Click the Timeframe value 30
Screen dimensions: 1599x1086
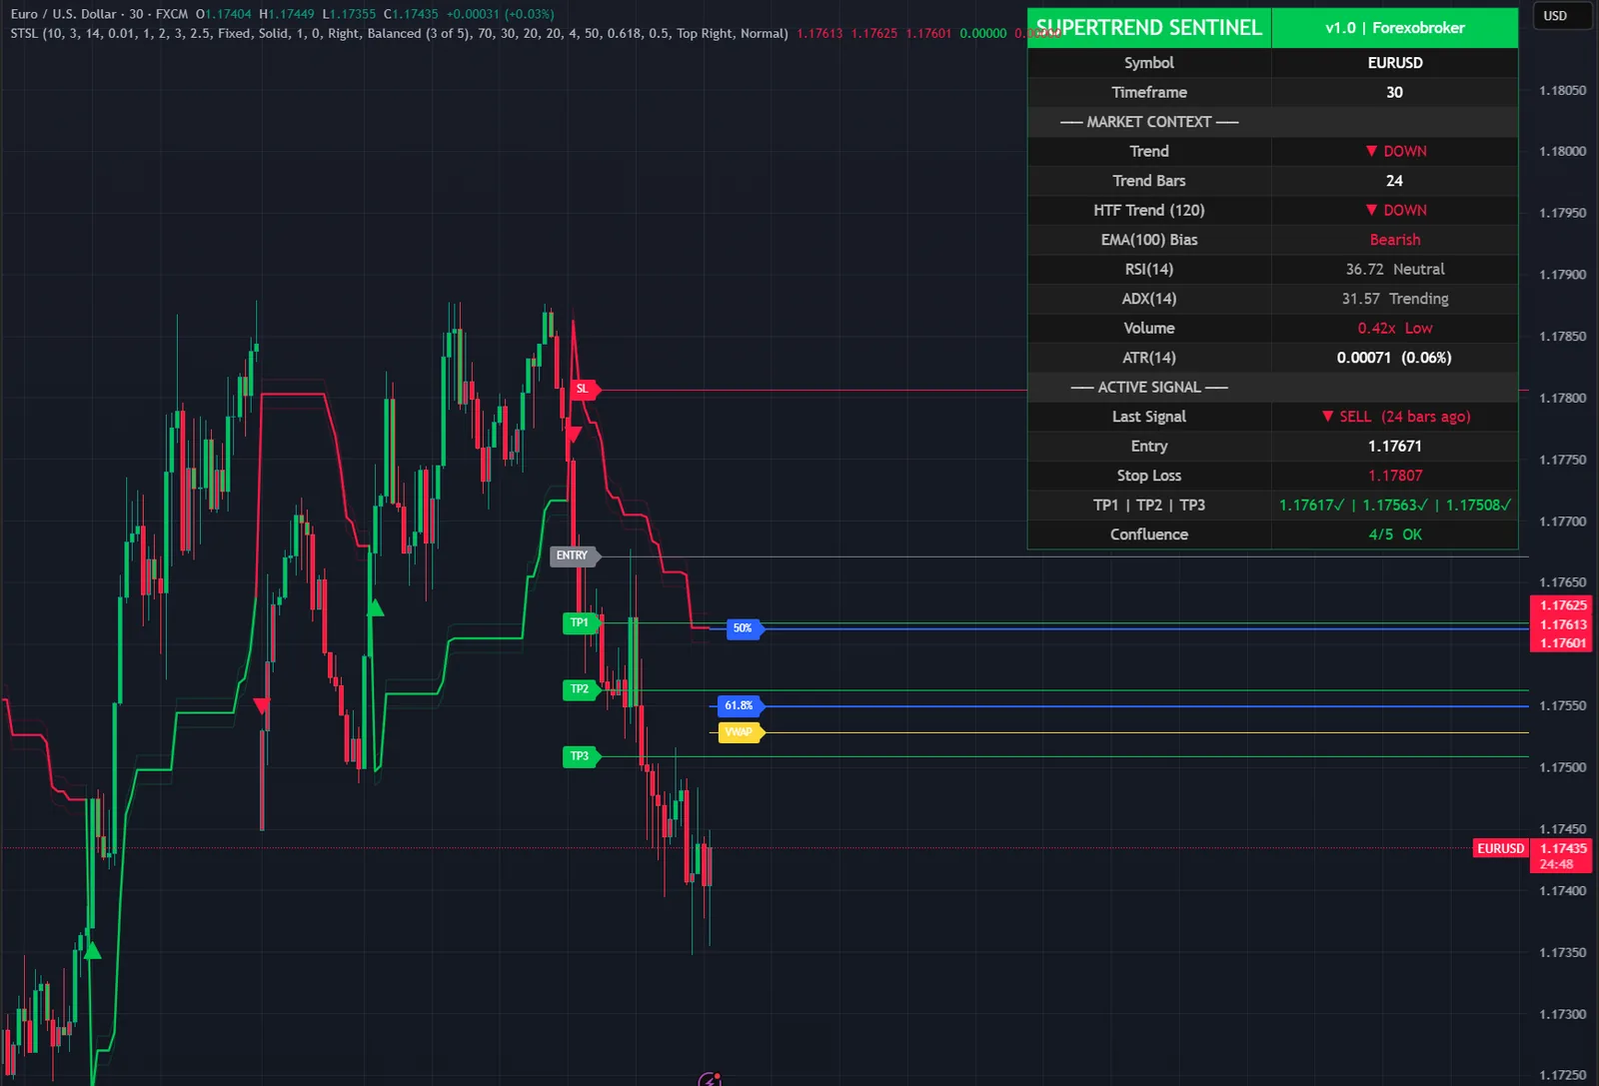[x=1394, y=93]
